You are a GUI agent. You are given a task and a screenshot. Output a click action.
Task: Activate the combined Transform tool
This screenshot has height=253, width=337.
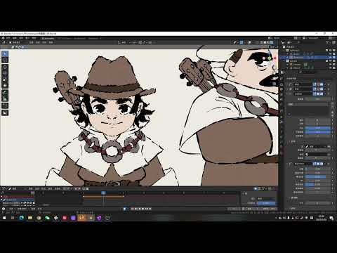[5, 86]
